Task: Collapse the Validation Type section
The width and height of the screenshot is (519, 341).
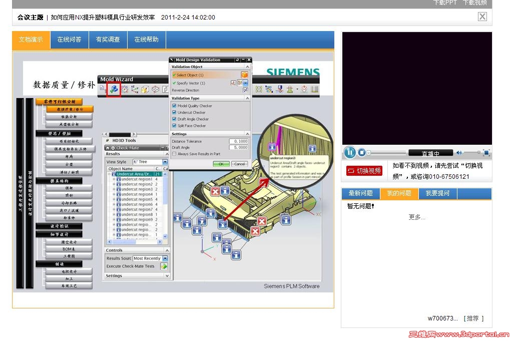Action: click(x=247, y=98)
